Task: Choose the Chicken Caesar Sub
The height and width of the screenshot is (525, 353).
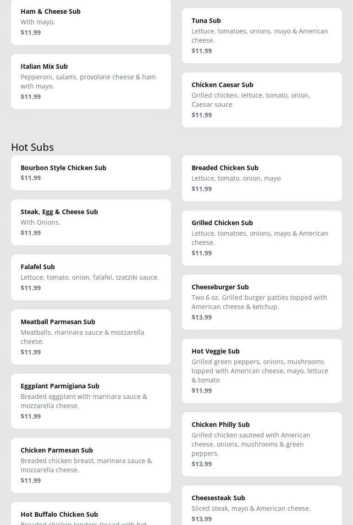Action: pyautogui.click(x=262, y=99)
